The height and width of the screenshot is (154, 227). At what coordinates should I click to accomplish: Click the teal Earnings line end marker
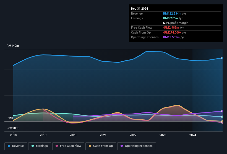point(222,117)
